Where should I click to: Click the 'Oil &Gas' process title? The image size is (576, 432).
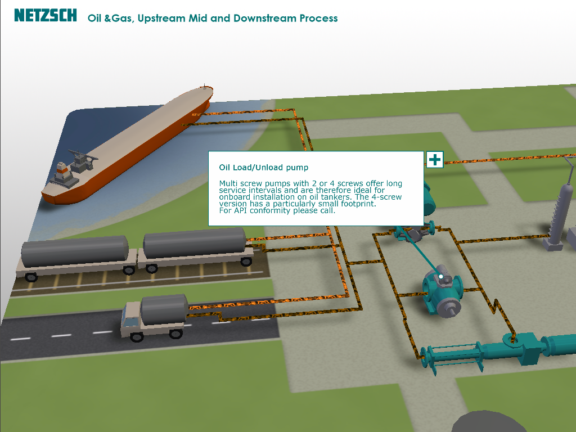[212, 18]
